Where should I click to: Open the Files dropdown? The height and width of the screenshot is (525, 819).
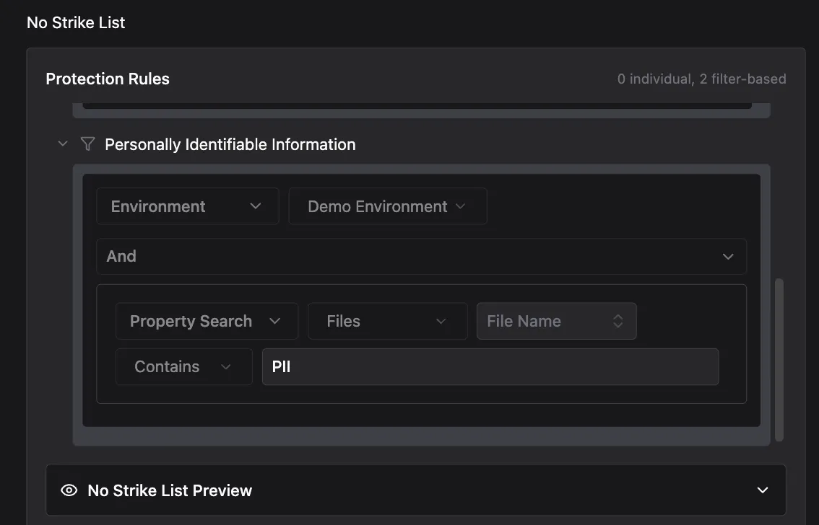pos(388,321)
